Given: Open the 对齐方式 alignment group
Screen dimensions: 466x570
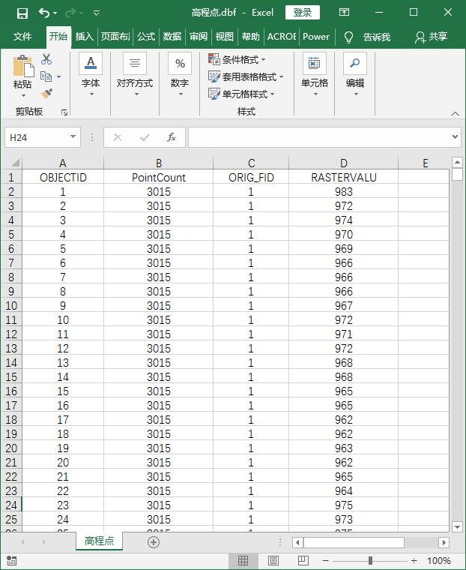Looking at the screenshot, I should [x=135, y=76].
